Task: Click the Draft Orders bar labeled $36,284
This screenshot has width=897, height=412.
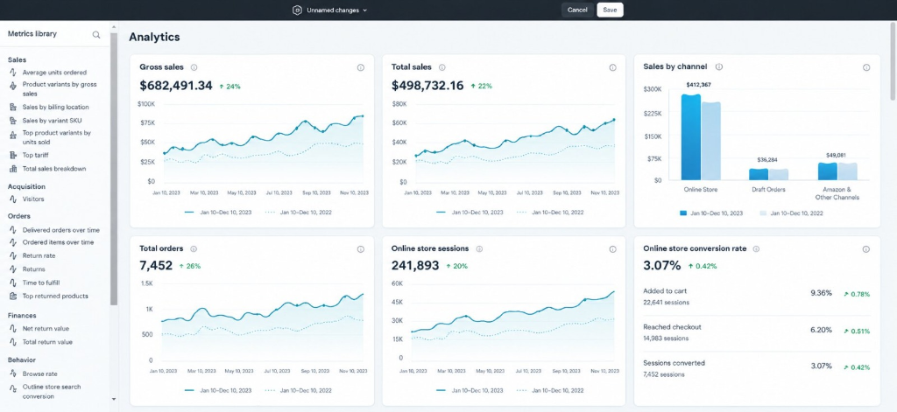Action: click(759, 174)
